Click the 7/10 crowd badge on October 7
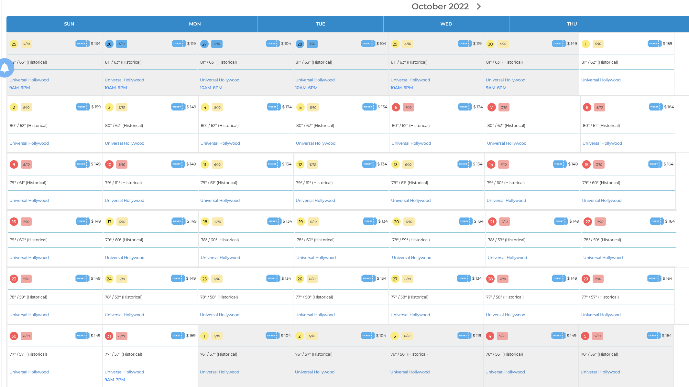Image resolution: width=689 pixels, height=387 pixels. click(x=504, y=107)
